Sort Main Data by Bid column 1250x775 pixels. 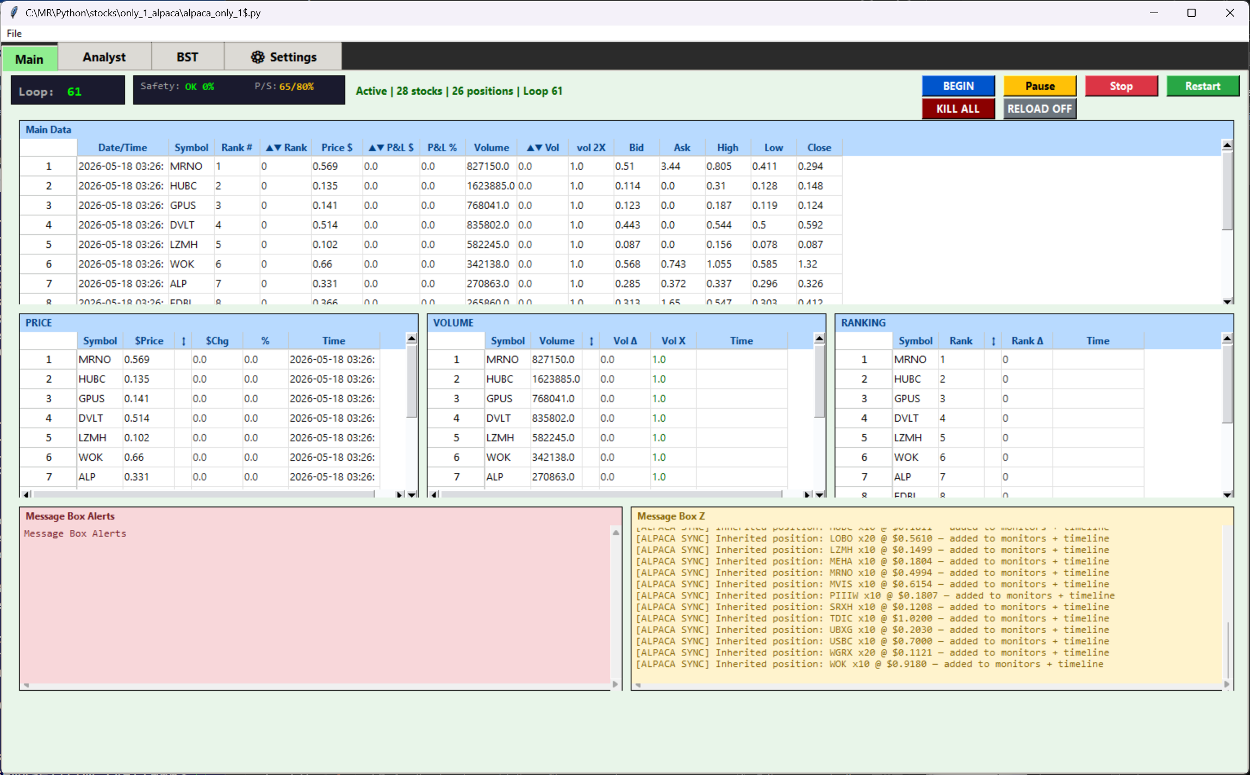(636, 147)
